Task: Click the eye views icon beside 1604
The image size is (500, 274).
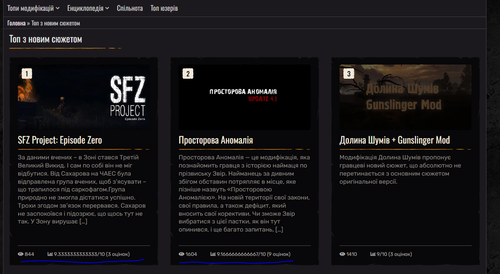Action: click(x=181, y=254)
